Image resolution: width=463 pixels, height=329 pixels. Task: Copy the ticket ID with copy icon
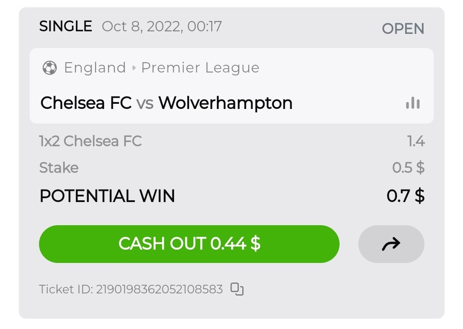tap(237, 289)
